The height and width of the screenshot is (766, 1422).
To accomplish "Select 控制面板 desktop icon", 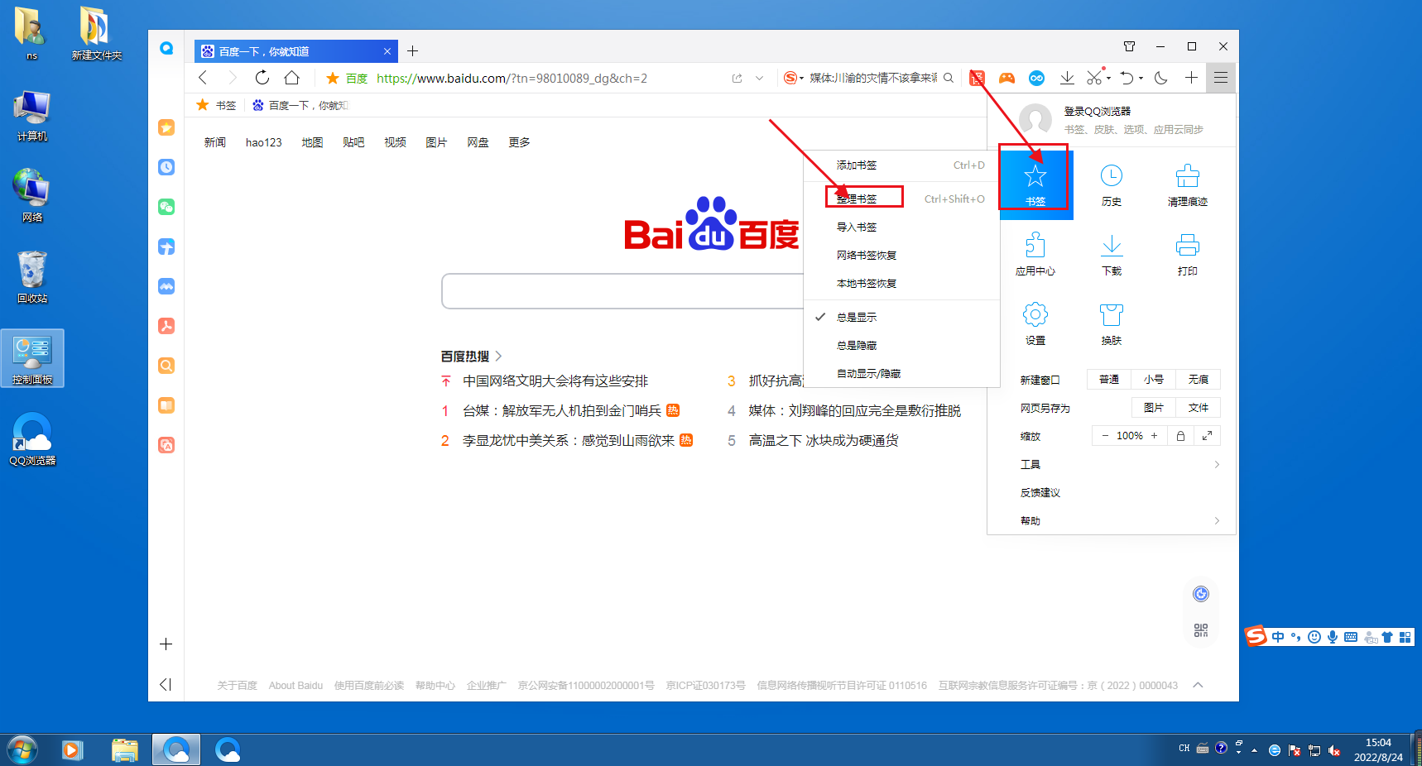I will (32, 358).
